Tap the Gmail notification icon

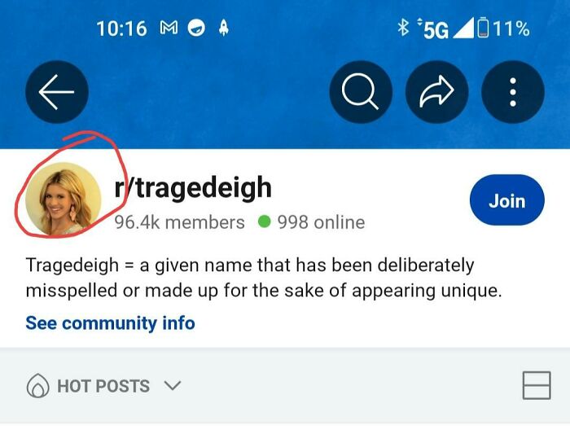click(169, 28)
